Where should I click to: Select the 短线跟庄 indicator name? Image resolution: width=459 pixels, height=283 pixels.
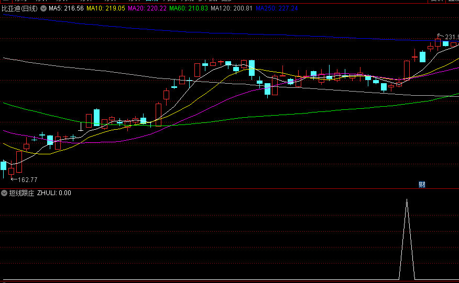tap(21, 193)
